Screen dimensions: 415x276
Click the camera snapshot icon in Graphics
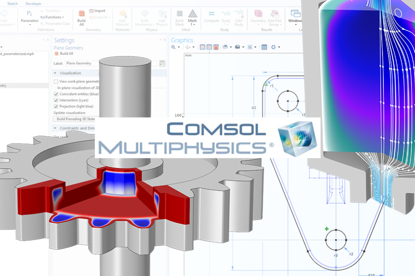225,47
